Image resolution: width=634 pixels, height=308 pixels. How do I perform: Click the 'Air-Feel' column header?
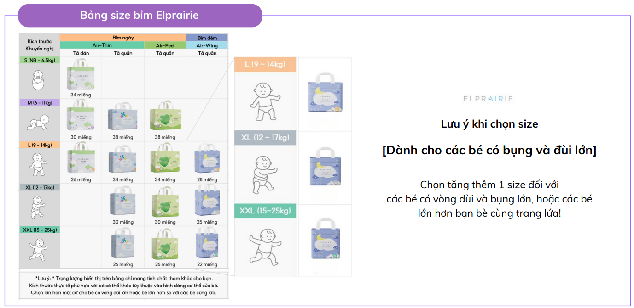(165, 45)
